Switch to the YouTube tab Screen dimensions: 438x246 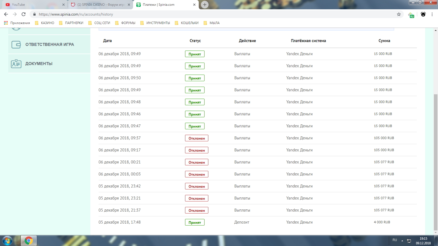(34, 5)
